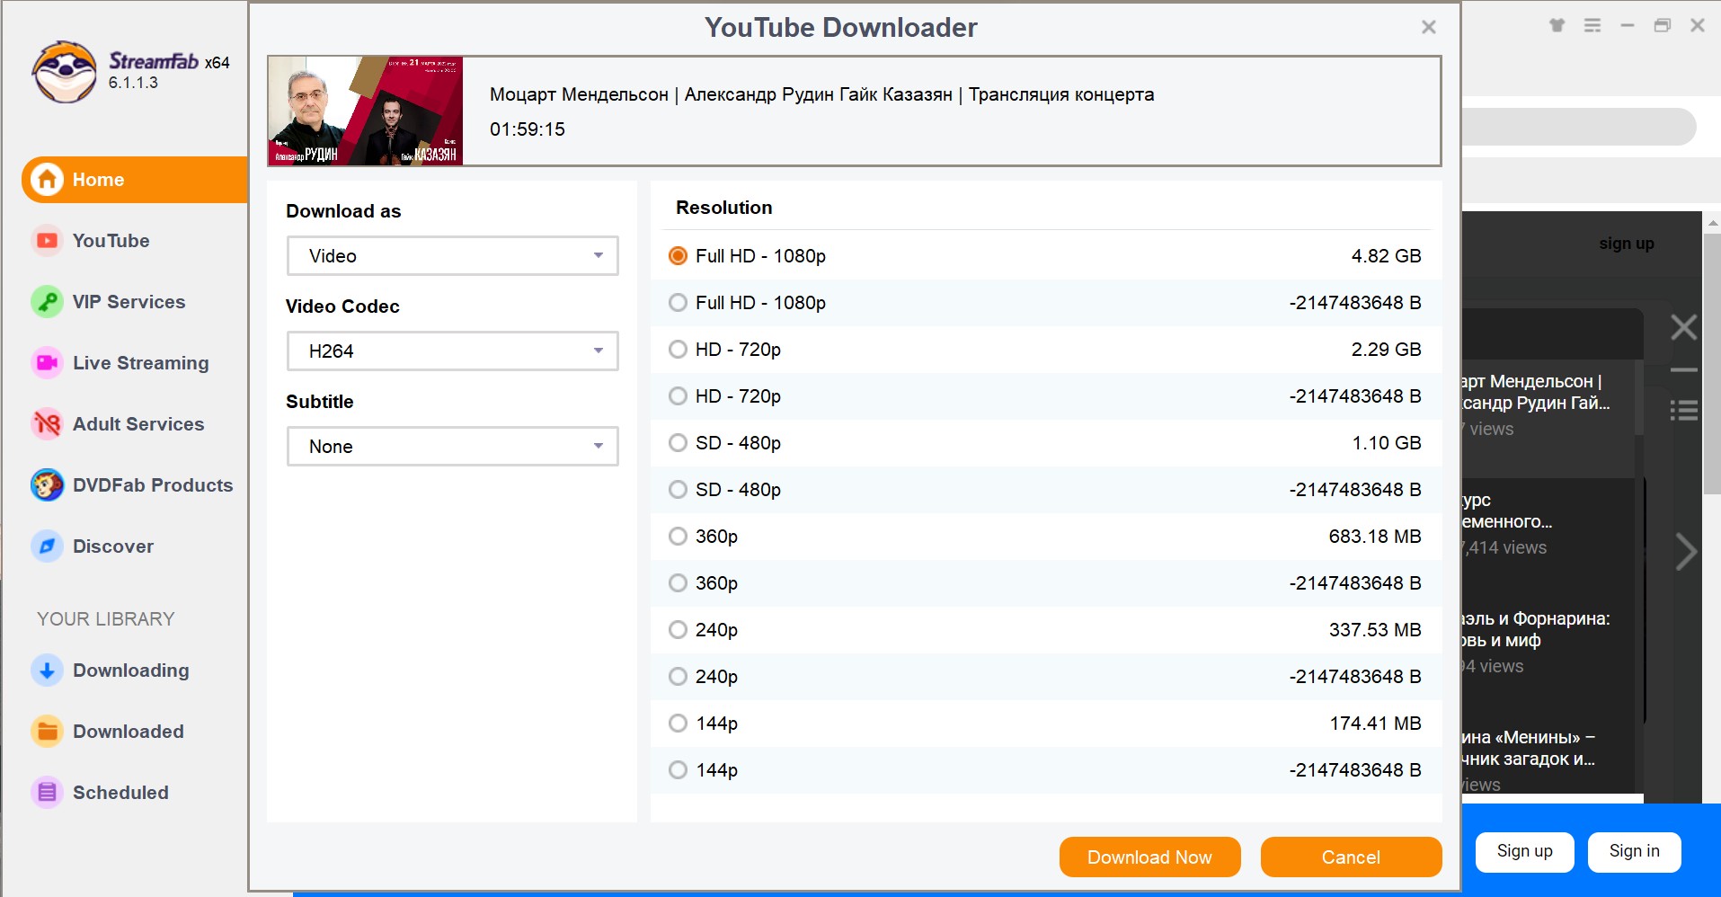This screenshot has width=1721, height=897.
Task: Click the browser address bar
Action: 1578,127
